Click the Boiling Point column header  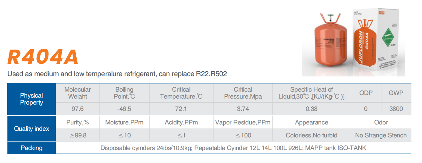(x=124, y=93)
